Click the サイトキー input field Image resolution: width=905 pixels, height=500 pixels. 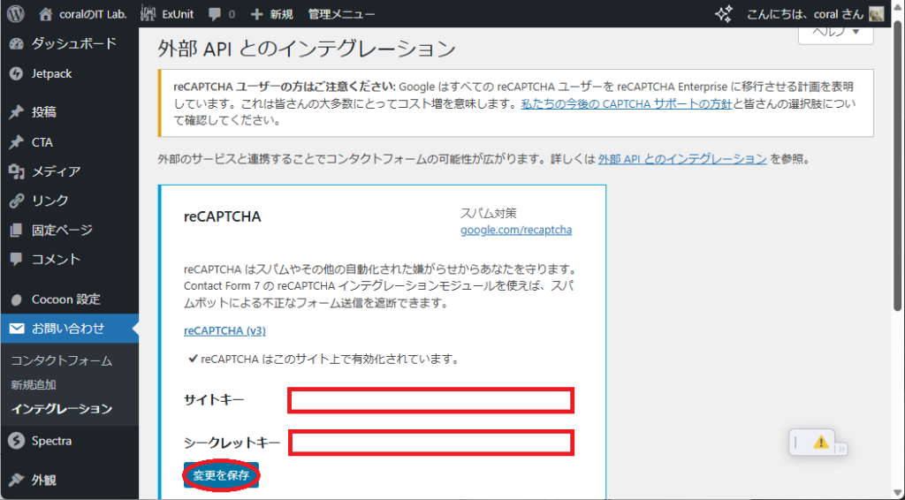[x=431, y=401]
